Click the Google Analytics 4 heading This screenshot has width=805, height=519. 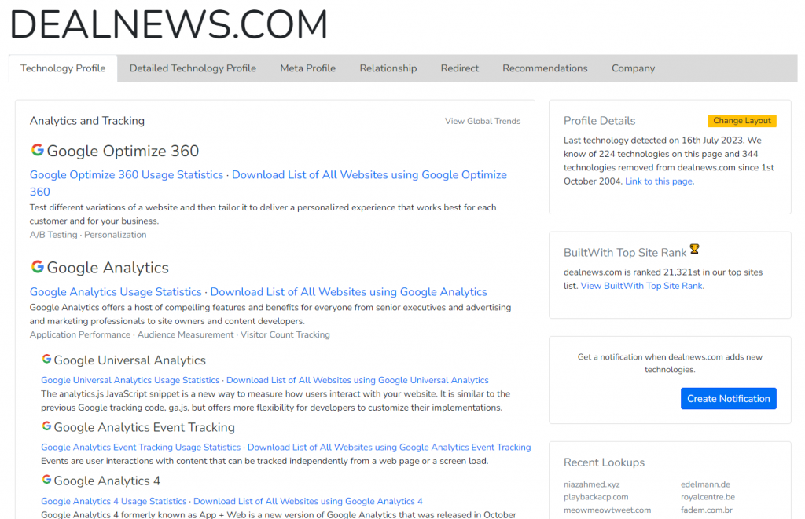point(107,481)
